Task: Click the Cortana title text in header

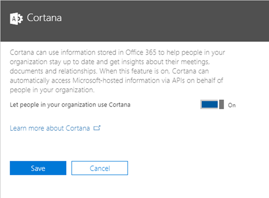Action: [x=44, y=18]
